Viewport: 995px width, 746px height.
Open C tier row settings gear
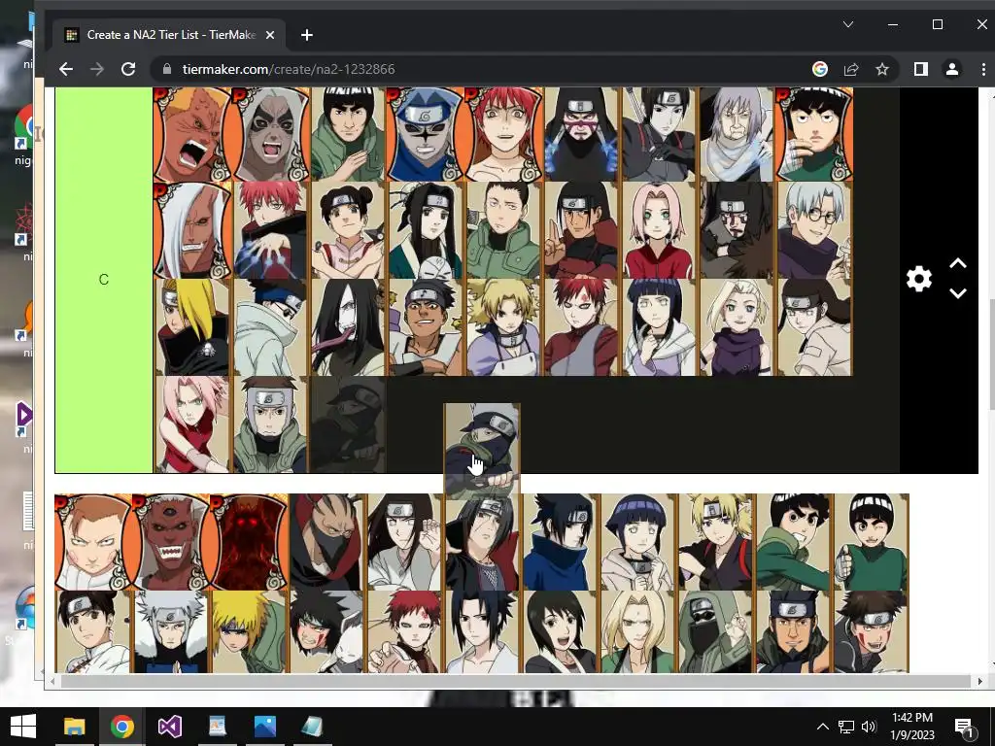coord(918,279)
